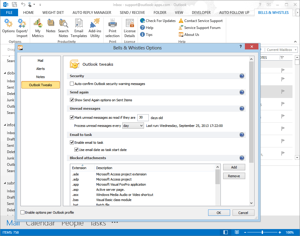Screen dimensions: 300x236
Task: Open Search Notes tool
Action: tap(63, 28)
